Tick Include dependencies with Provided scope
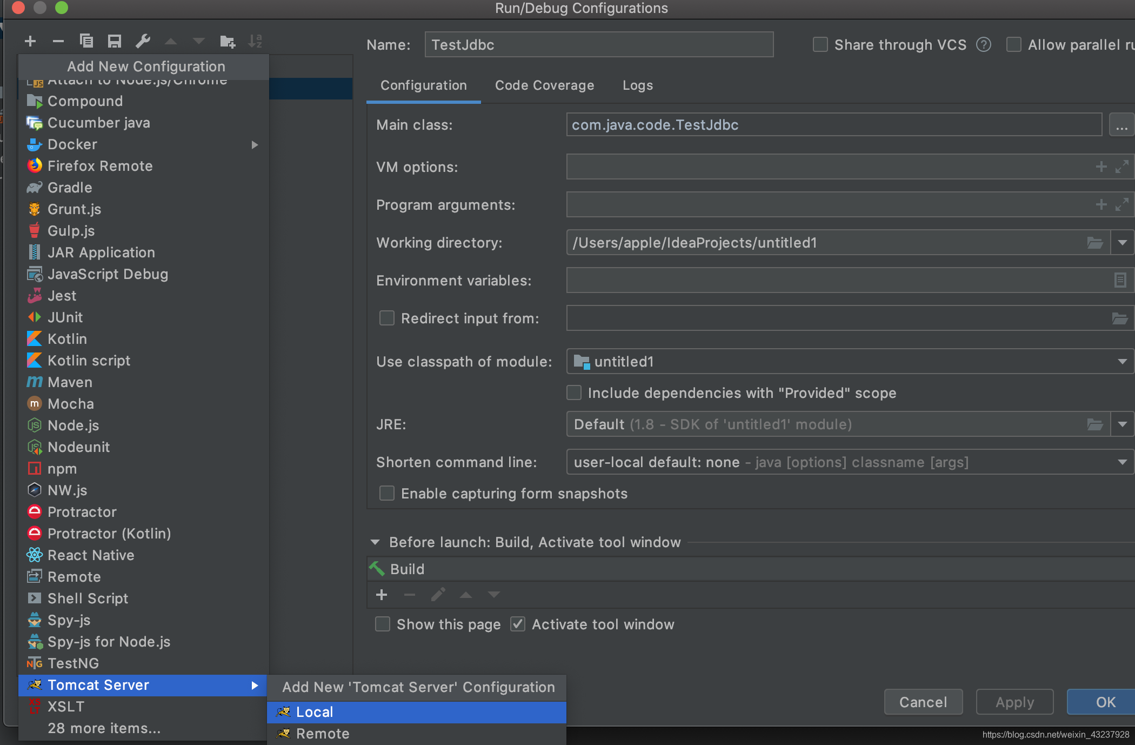This screenshot has height=745, width=1135. coord(574,393)
